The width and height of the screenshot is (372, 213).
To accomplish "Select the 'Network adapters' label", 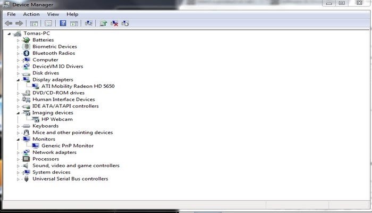I will (54, 152).
